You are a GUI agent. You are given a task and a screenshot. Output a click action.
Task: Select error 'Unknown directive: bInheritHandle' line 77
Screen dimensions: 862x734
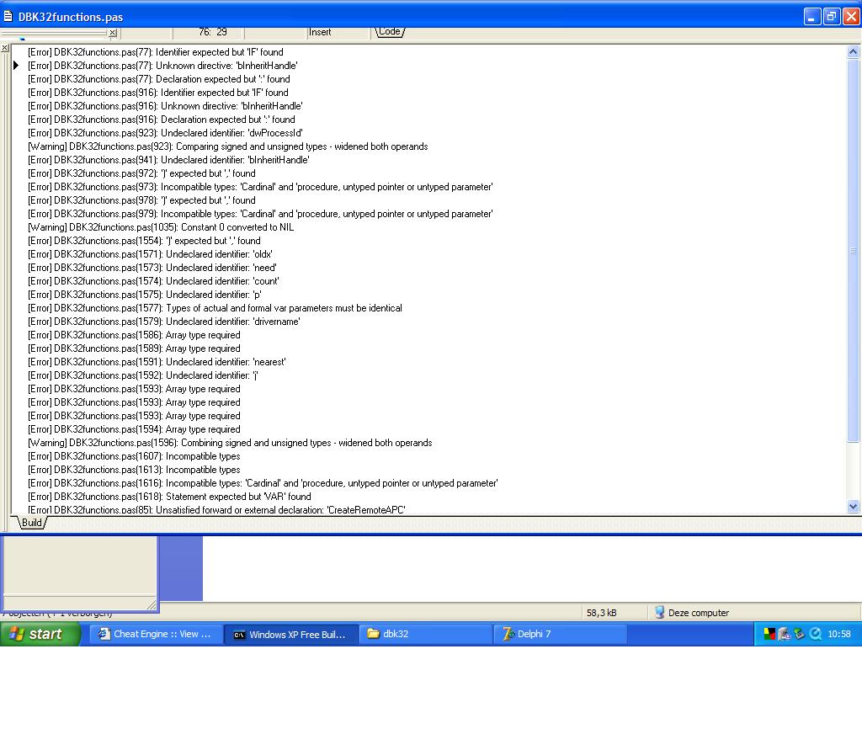click(x=162, y=66)
